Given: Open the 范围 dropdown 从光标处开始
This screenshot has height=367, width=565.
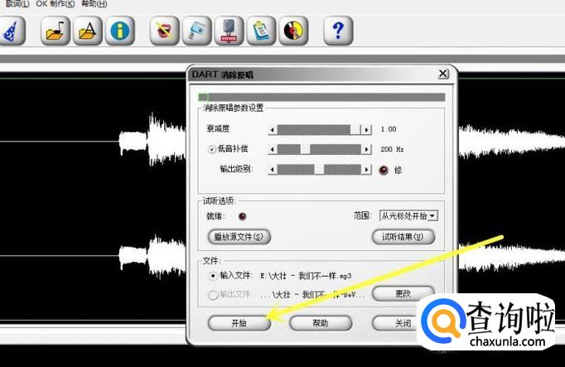Looking at the screenshot, I should 408,216.
